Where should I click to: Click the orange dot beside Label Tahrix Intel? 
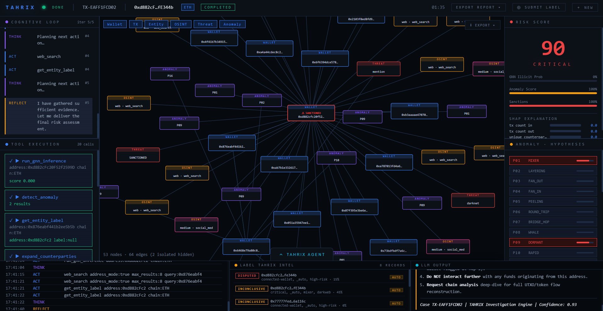click(236, 265)
